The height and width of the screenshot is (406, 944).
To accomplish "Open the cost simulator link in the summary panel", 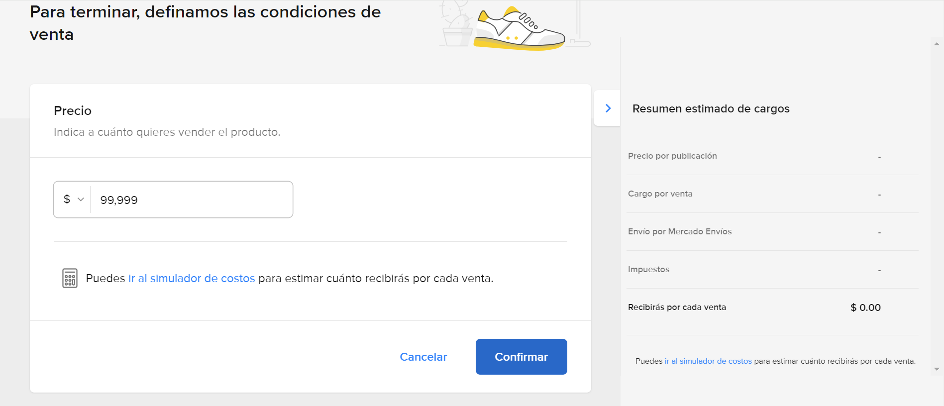I will (x=708, y=361).
